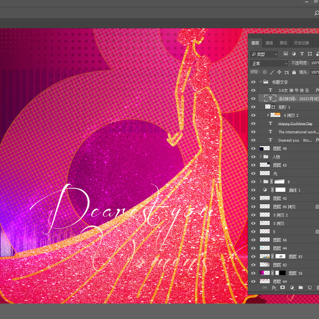Lock transparent pixels in the Layers panel
319x319 pixels.
point(264,72)
